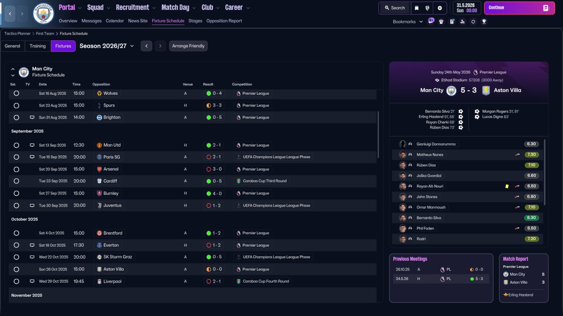563x316 pixels.
Task: Click the Juventus club crest
Action: [x=99, y=205]
